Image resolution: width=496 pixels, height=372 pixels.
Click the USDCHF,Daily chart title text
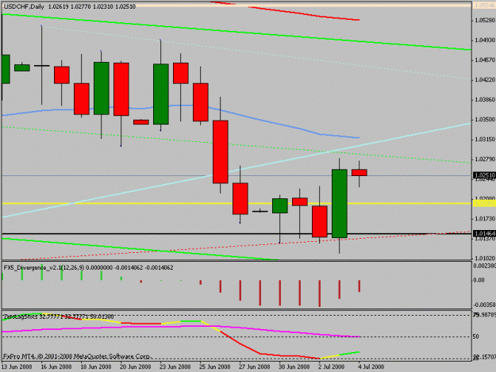[x=24, y=6]
